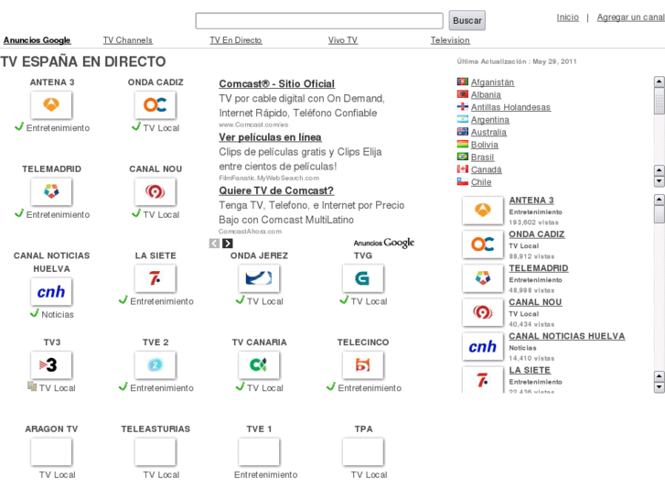
Task: Select Bolivia country link
Action: tap(484, 145)
